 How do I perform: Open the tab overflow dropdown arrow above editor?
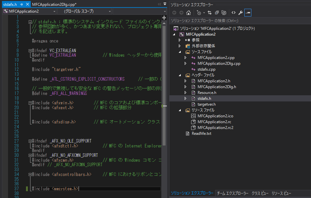165,4
